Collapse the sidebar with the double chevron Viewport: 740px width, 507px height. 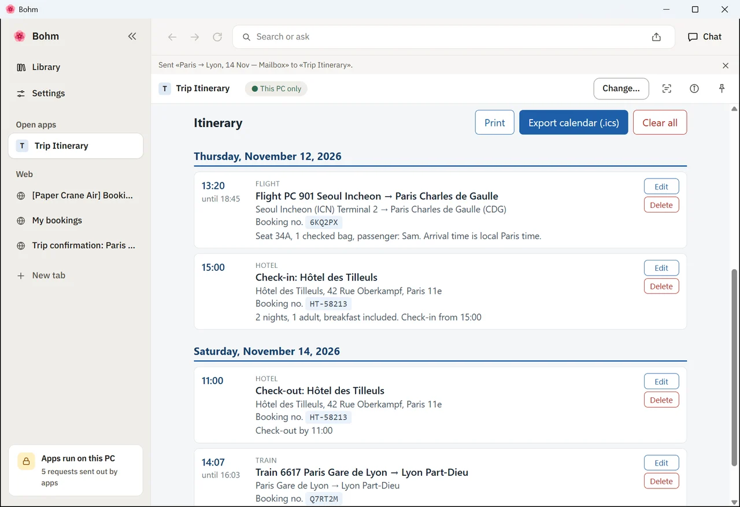point(132,36)
